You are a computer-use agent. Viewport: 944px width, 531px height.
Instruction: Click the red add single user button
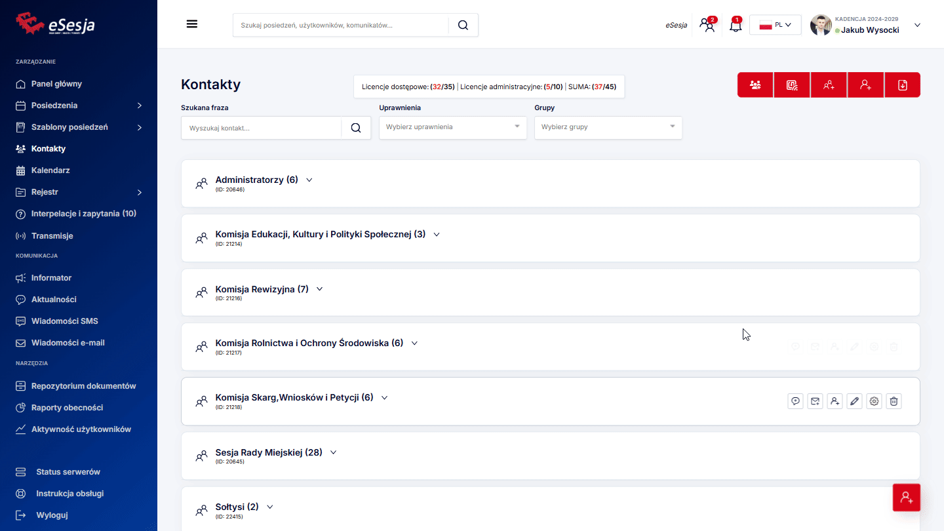[x=865, y=85]
